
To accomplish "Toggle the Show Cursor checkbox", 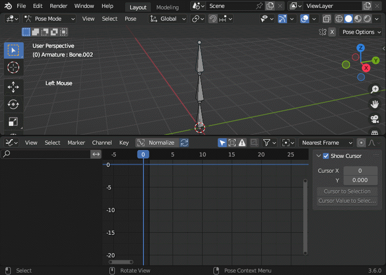I will pyautogui.click(x=326, y=156).
